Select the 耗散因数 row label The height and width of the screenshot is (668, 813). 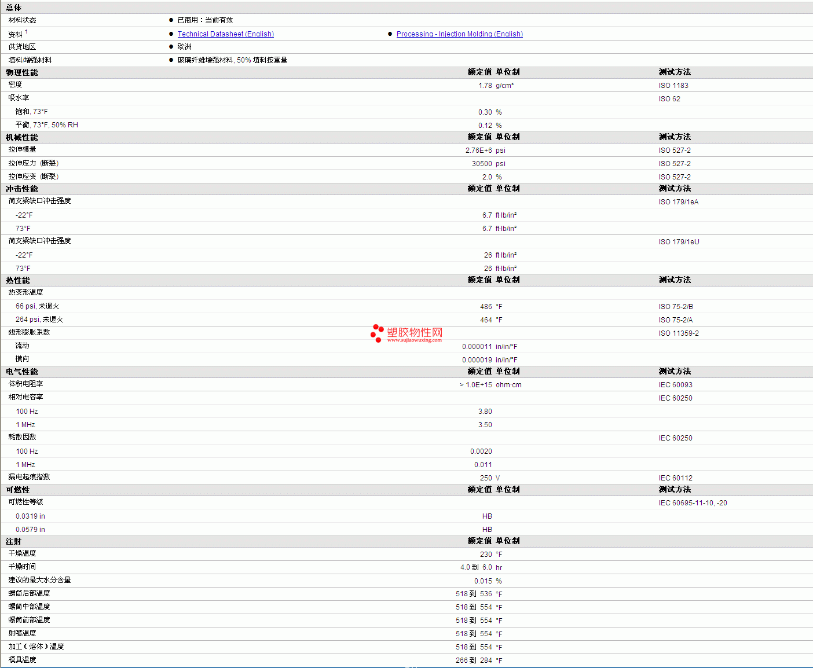pos(22,437)
